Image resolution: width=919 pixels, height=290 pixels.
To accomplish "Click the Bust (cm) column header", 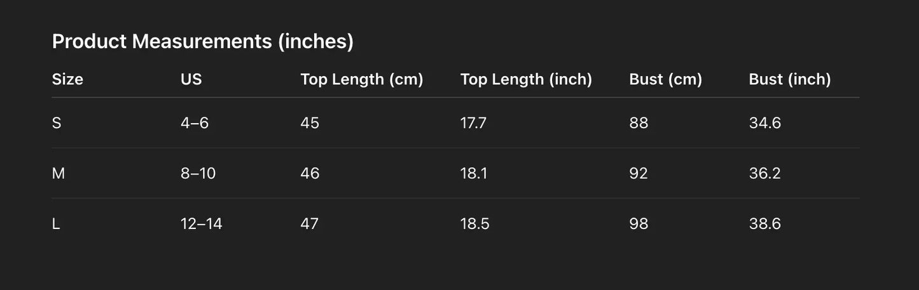I will (665, 79).
